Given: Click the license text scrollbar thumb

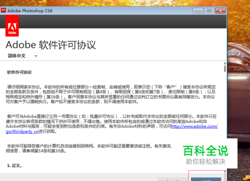Looking at the screenshot, I should (x=225, y=69).
